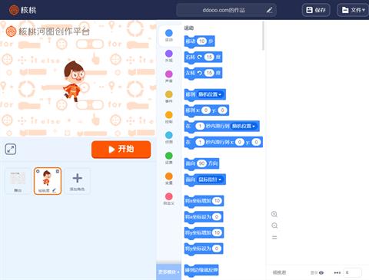Select the magenta Sound block category
Viewport: 369px width, 280px height.
pos(169,77)
